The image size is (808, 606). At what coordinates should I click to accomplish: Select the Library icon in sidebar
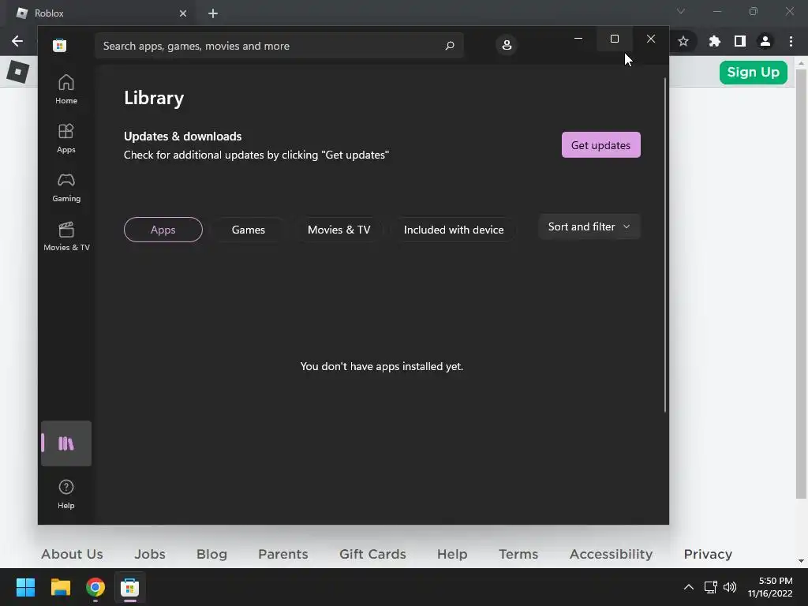click(x=66, y=443)
